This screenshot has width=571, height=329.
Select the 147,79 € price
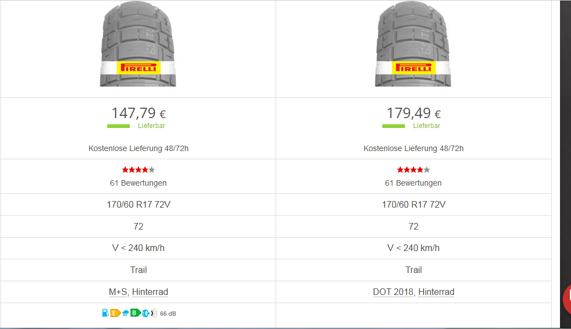click(x=139, y=113)
